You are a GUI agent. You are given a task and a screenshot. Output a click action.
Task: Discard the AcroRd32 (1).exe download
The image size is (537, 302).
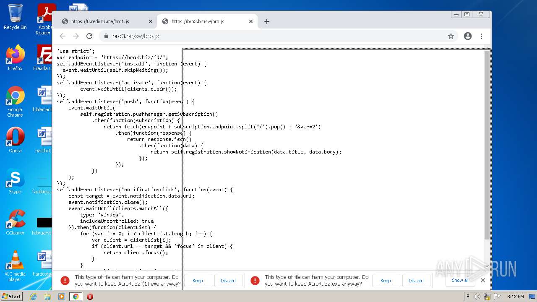click(228, 281)
